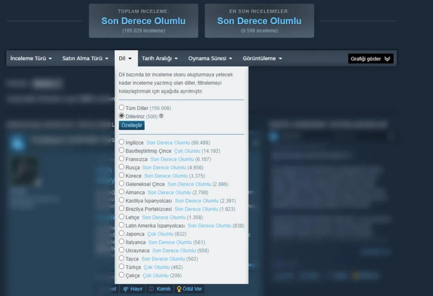This screenshot has width=433, height=296.
Task: Click the Son Derece Olumlu score for Ukraynaca
Action: coord(174,251)
